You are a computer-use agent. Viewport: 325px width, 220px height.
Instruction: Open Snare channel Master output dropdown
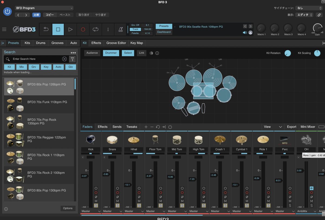coord(112,211)
